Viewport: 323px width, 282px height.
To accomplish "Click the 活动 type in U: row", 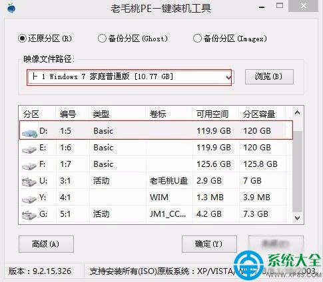I will coord(101,181).
